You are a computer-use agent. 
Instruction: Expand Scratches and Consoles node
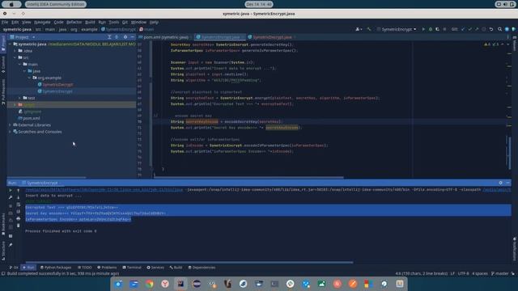10,132
